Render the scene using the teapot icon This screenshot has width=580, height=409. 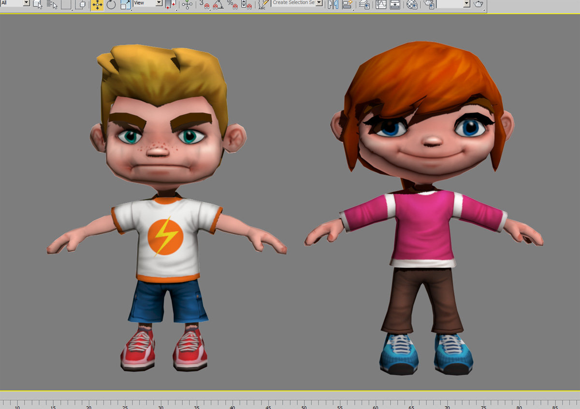tap(477, 5)
